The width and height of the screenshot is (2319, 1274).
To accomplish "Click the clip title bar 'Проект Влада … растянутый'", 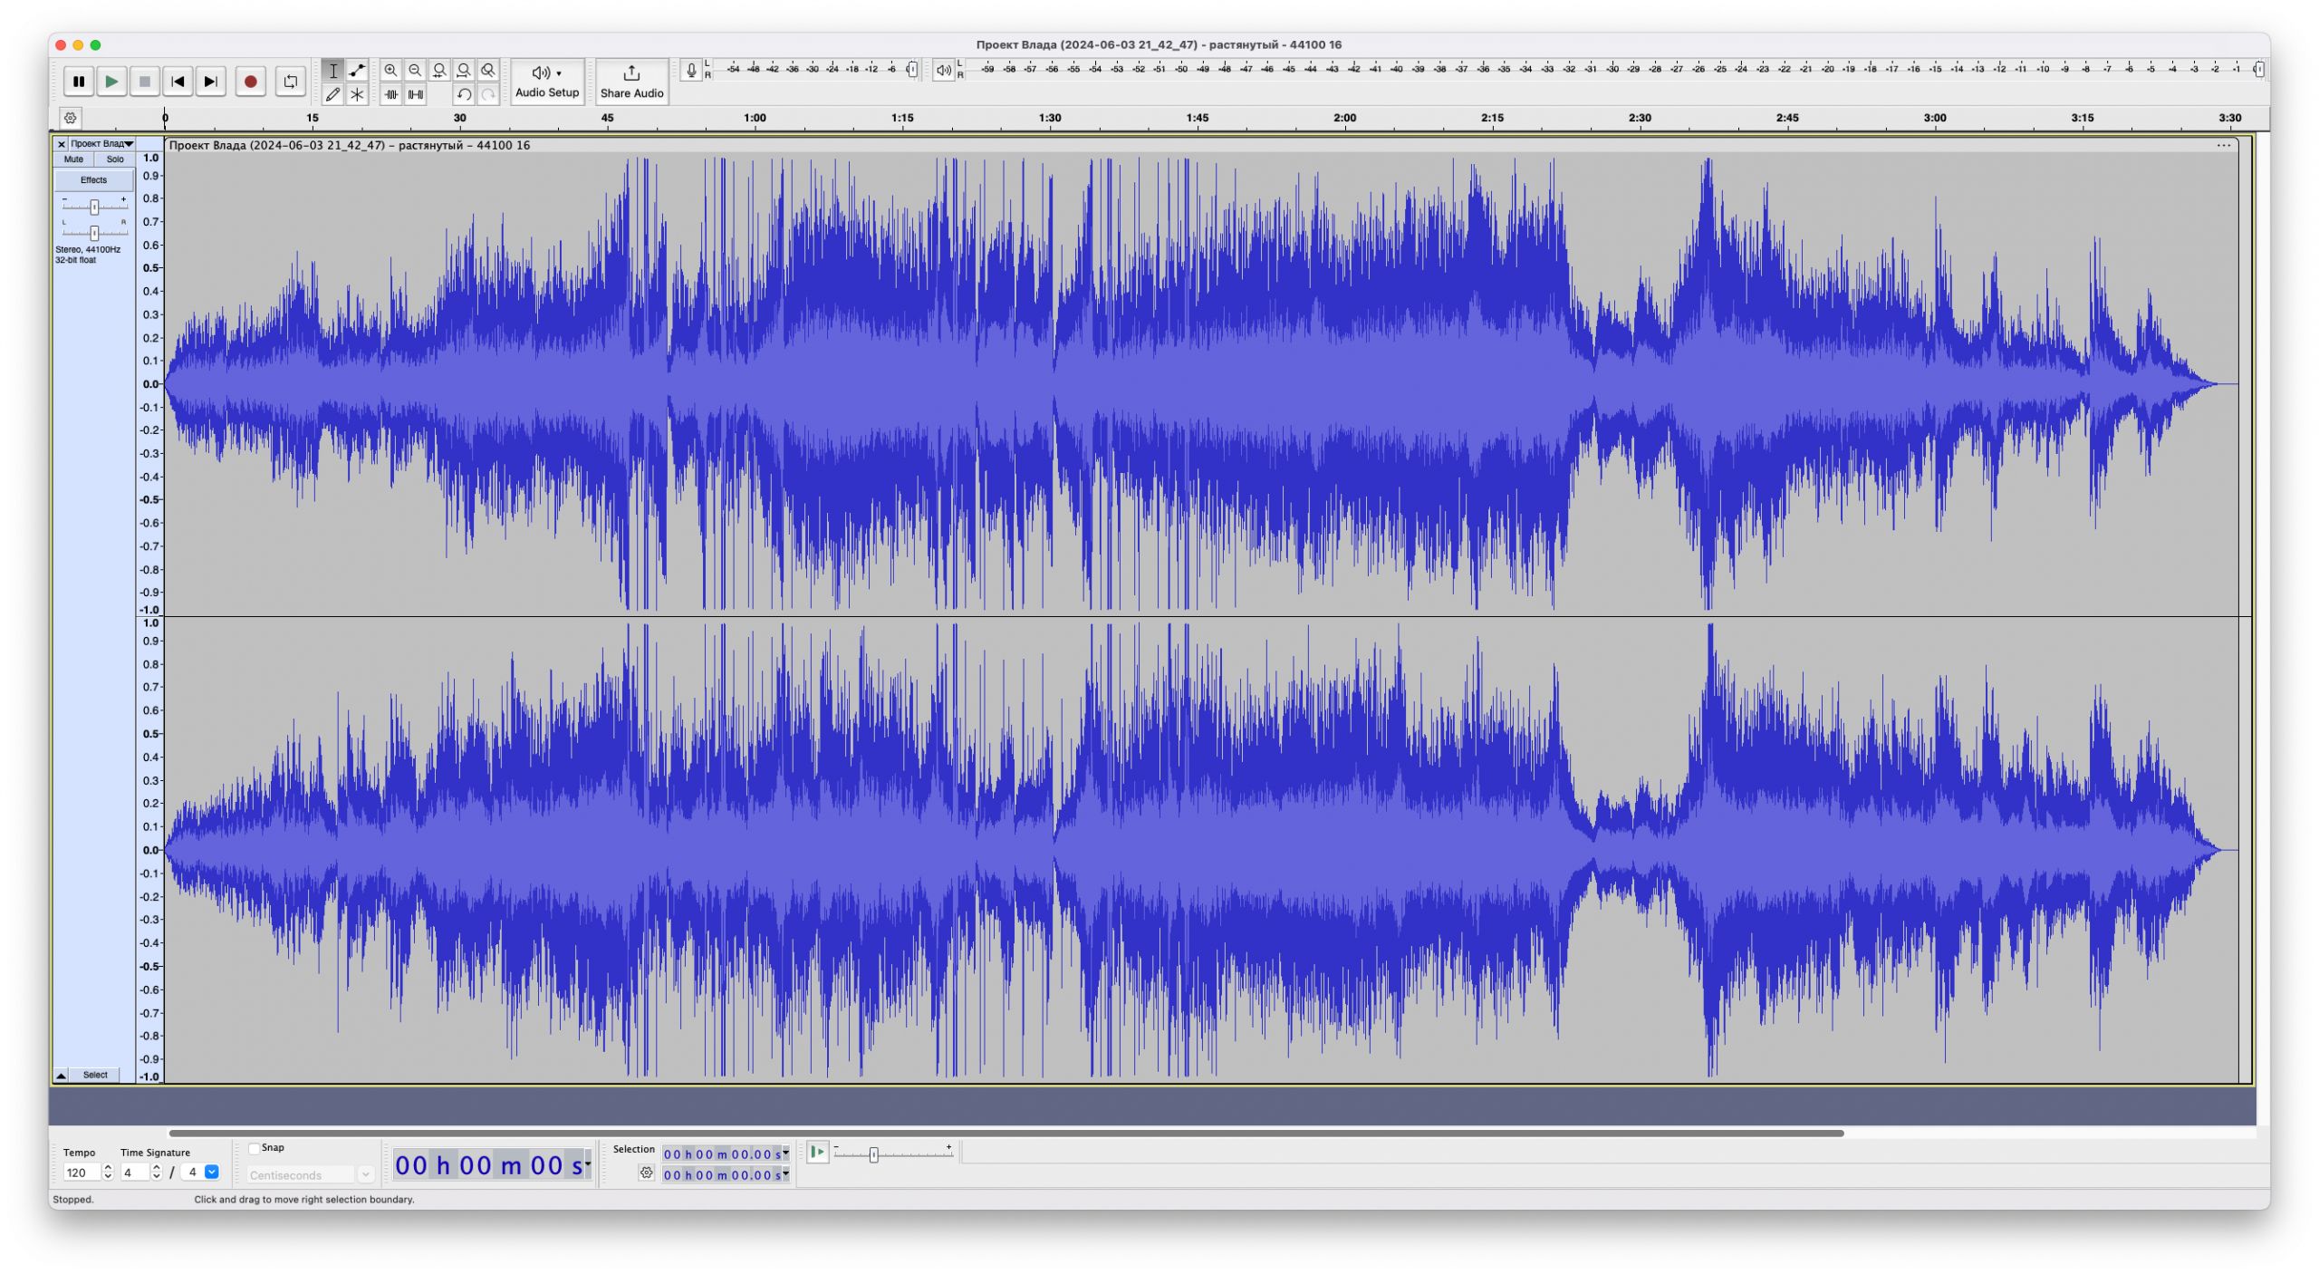I will click(x=349, y=145).
